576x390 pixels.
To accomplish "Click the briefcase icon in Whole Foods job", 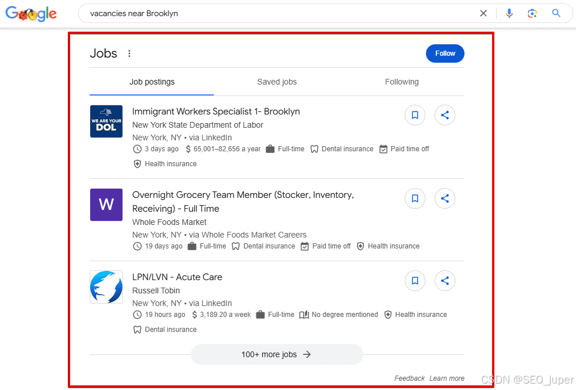I will [x=192, y=246].
